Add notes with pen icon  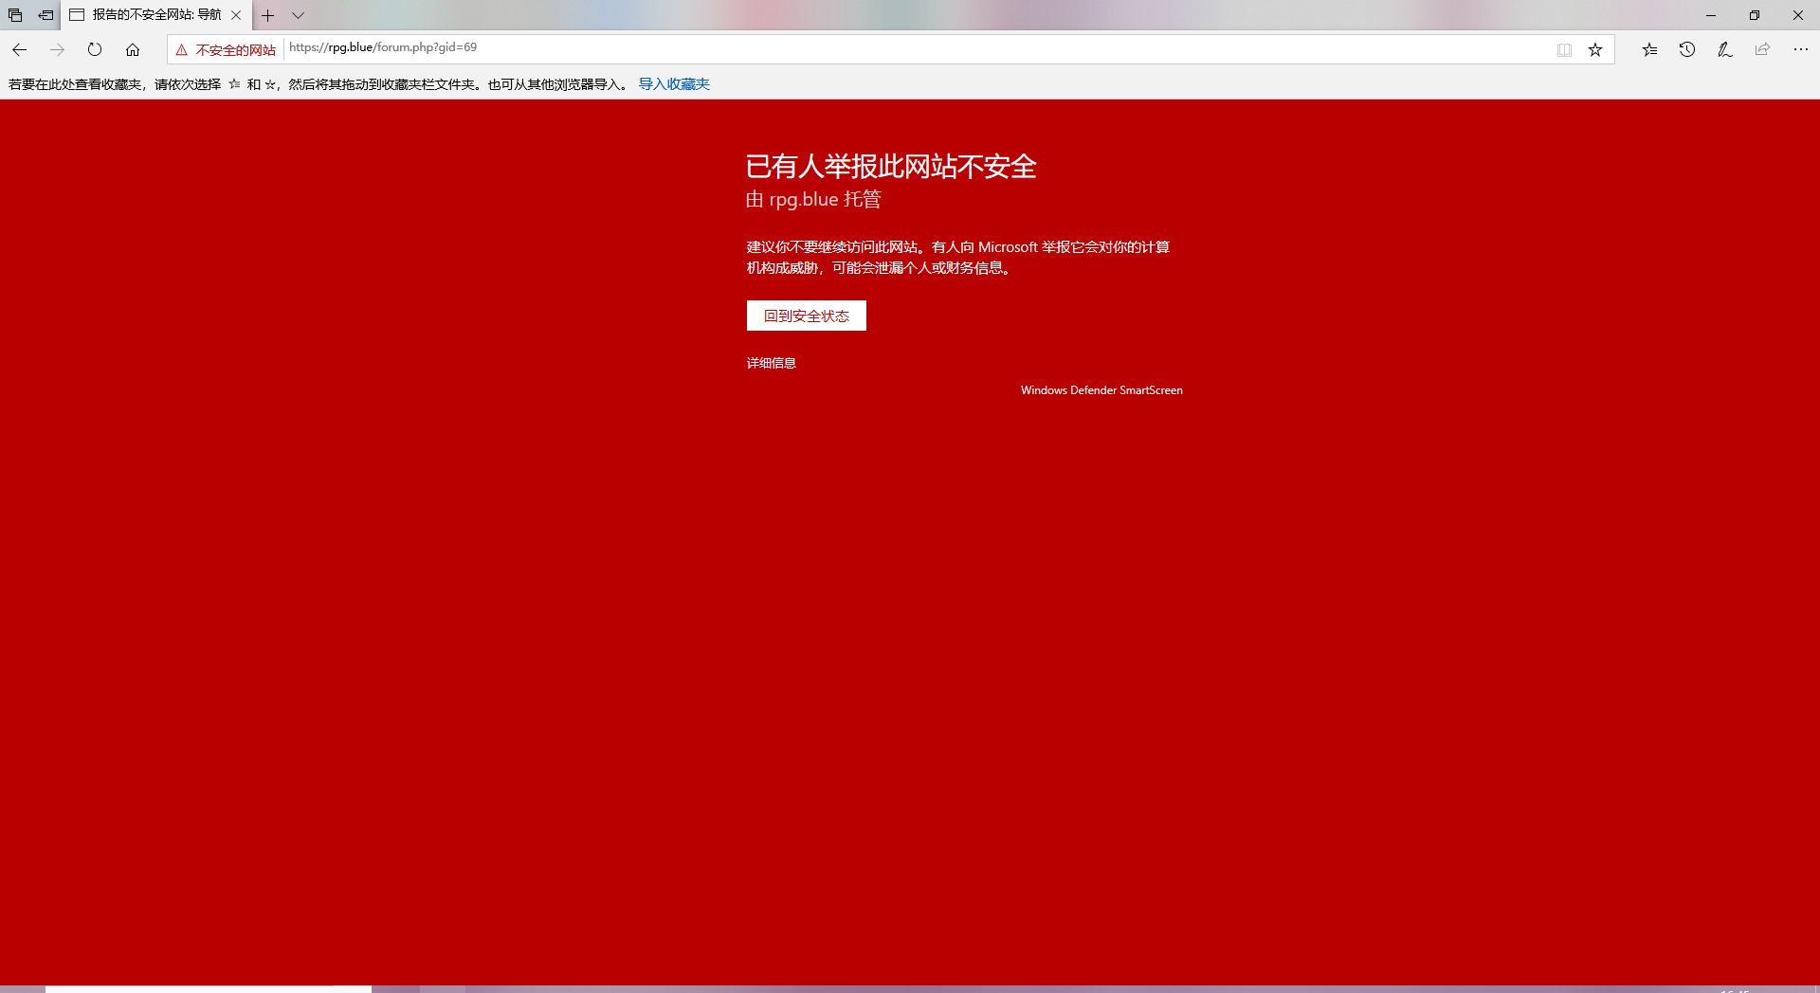(x=1725, y=49)
